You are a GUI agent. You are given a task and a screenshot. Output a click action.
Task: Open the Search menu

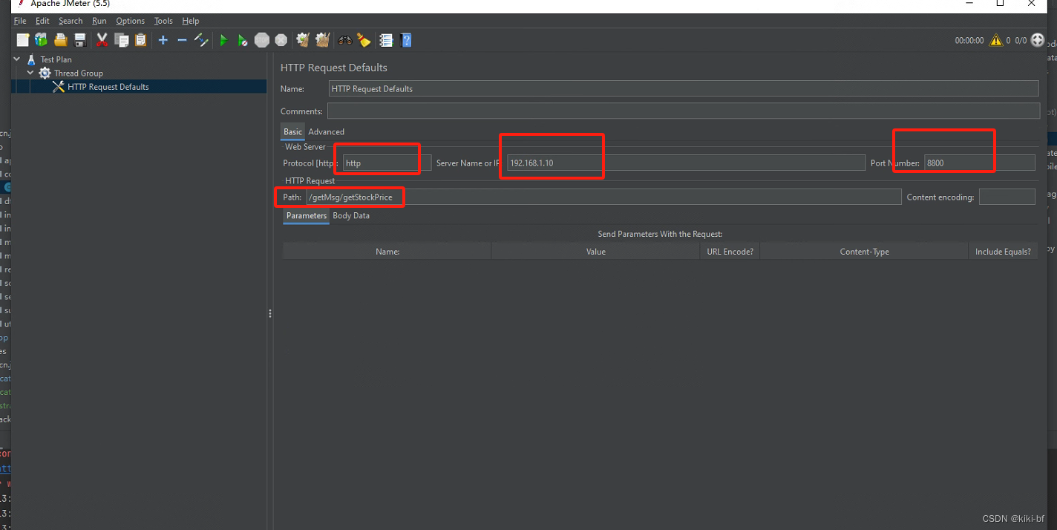click(x=71, y=21)
